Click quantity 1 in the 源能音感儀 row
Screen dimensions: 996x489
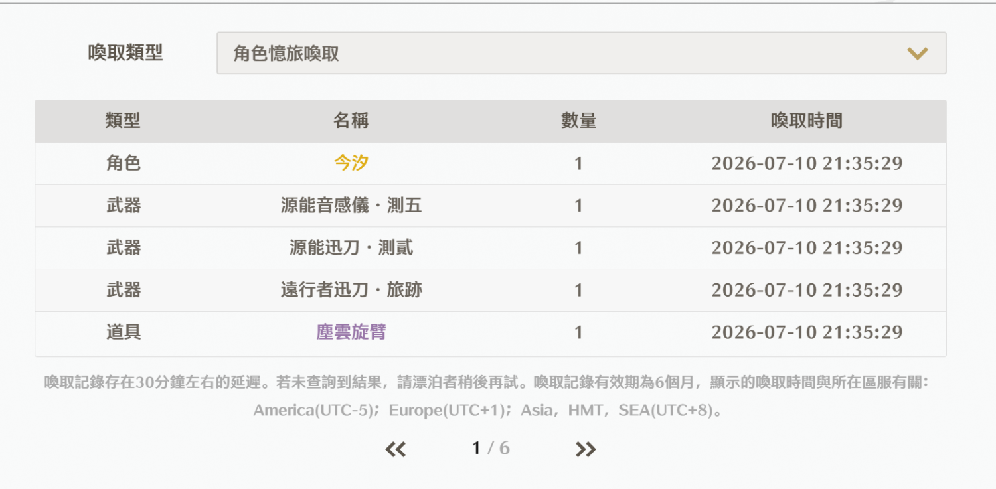coord(578,206)
